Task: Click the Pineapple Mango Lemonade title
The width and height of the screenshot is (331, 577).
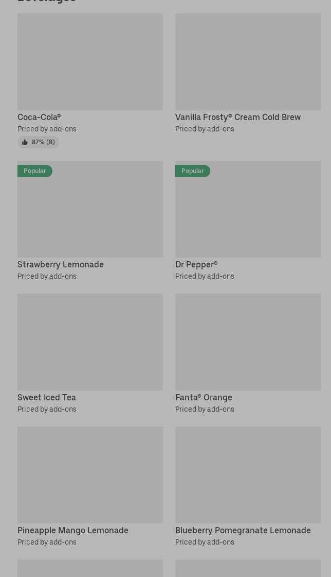Action: [73, 531]
